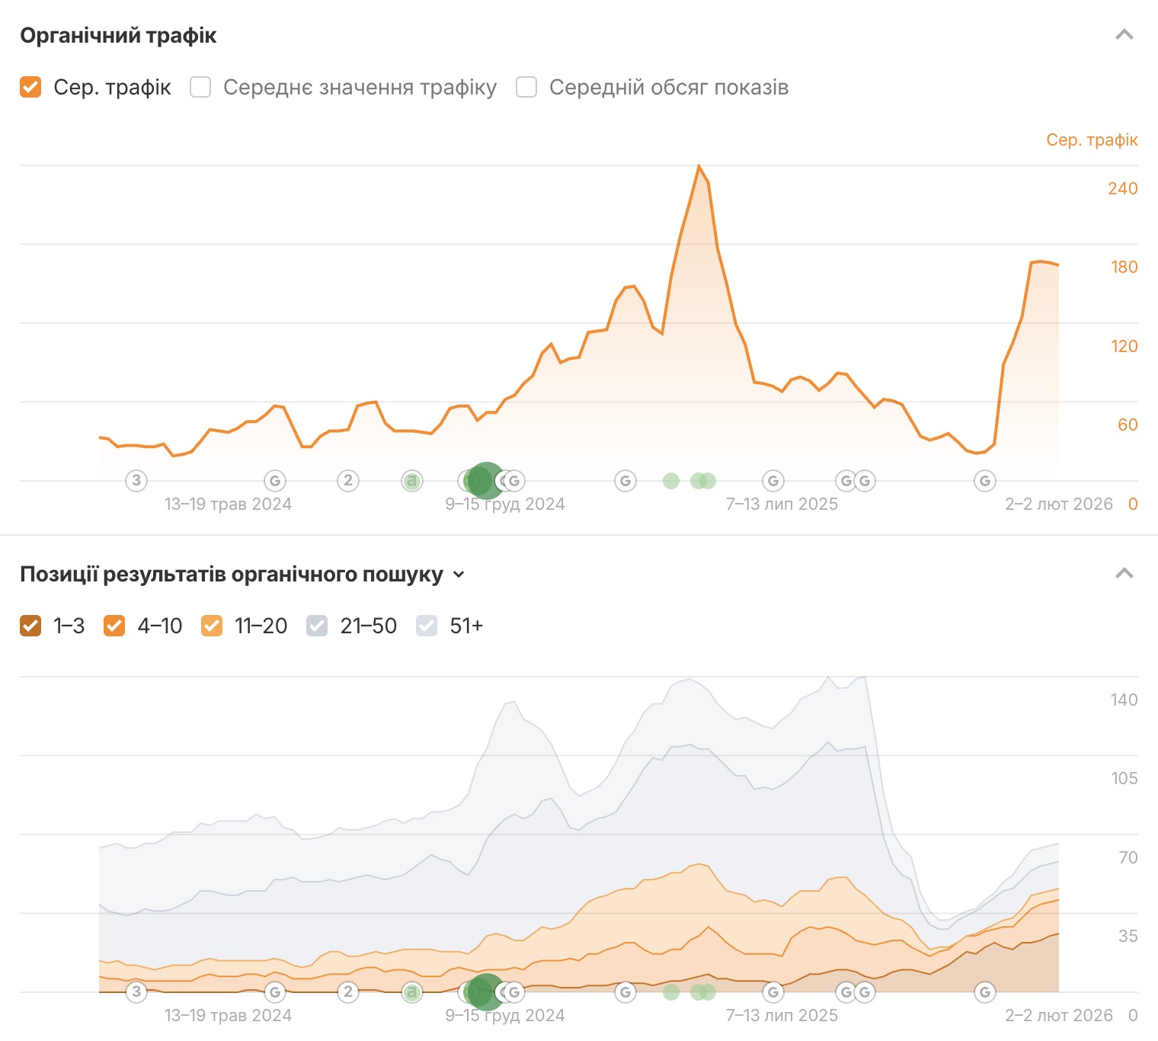This screenshot has height=1041, width=1158.
Task: Click the highest peak of traffic line
Action: [699, 166]
